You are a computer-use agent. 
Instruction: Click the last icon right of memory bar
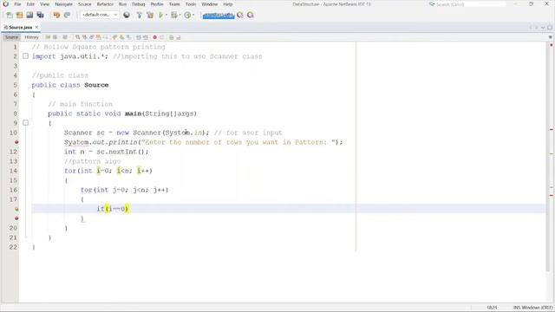[251, 15]
